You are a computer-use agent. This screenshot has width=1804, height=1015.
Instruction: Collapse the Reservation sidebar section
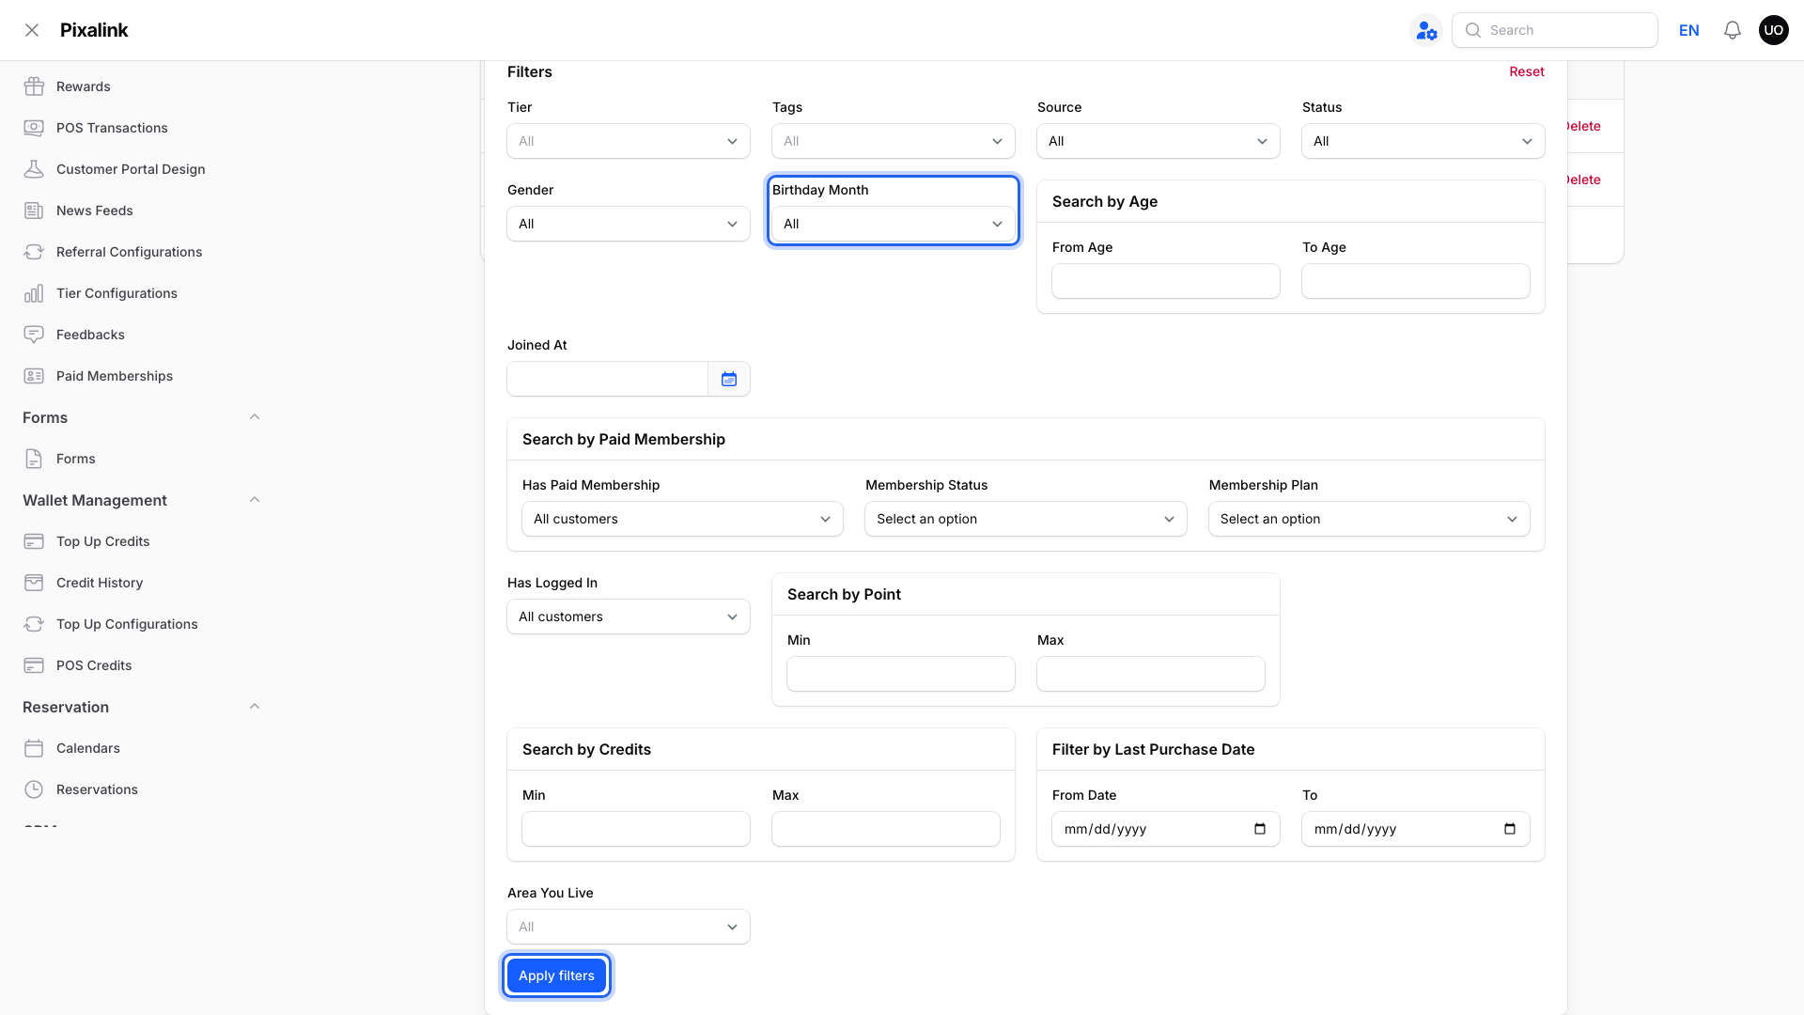pyautogui.click(x=255, y=707)
